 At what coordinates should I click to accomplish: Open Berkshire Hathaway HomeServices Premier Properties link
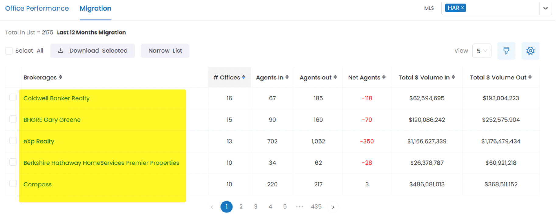(101, 163)
